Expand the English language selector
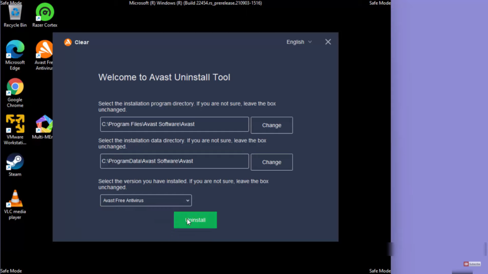Viewport: 488px width, 274px height. (x=299, y=42)
